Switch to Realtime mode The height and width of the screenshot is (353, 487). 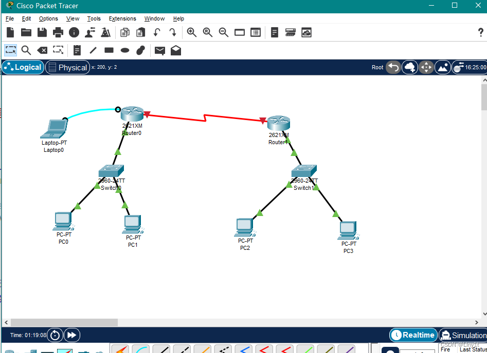point(413,335)
